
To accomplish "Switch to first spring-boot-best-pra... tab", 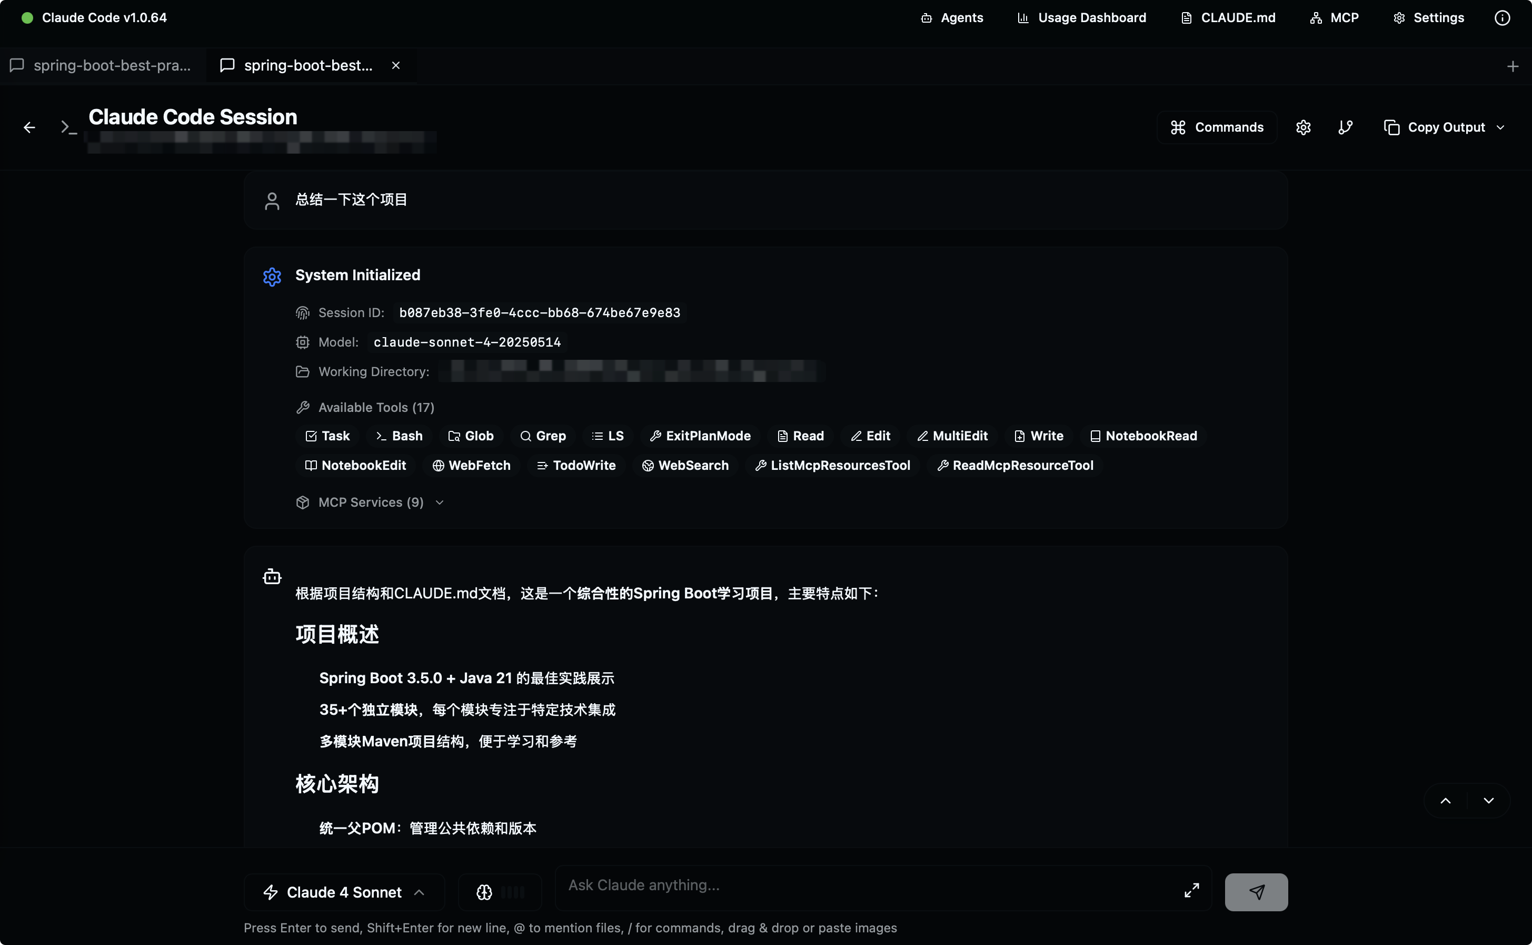I will click(103, 66).
